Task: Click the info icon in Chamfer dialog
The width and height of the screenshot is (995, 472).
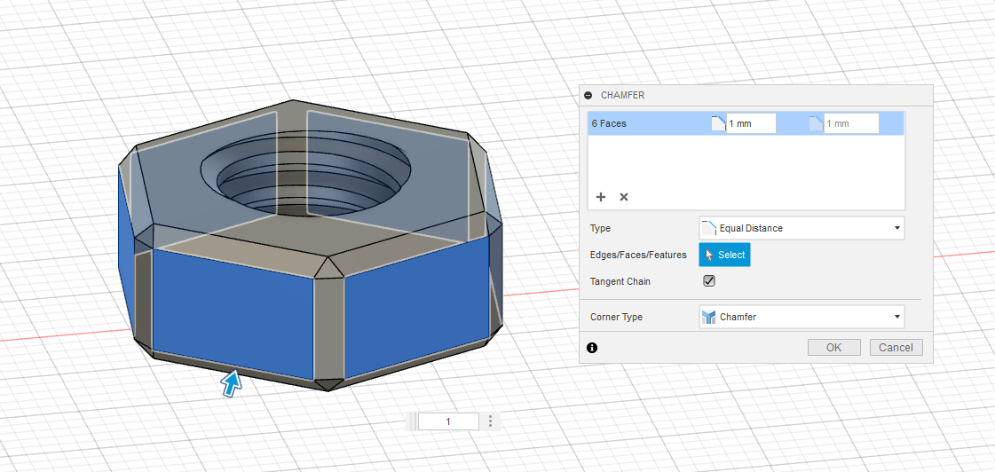Action: point(592,348)
